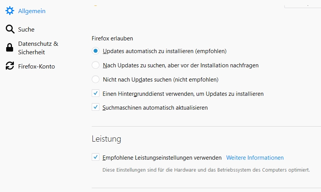Click the Firefox-Konto sync arrows icon
This screenshot has height=192, width=321.
10,66
